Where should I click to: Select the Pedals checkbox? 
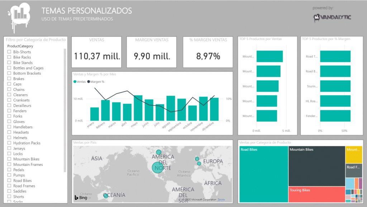click(9, 170)
